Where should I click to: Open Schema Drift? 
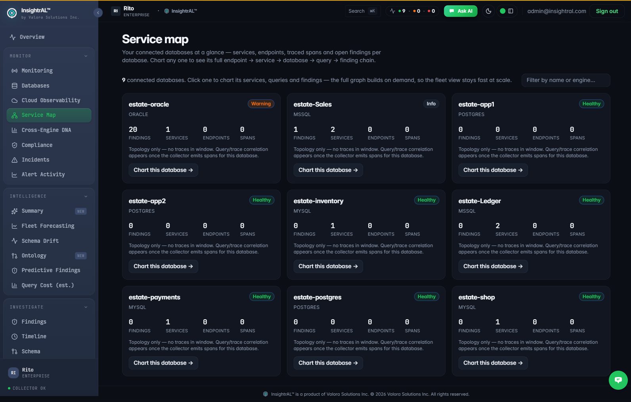[49, 241]
